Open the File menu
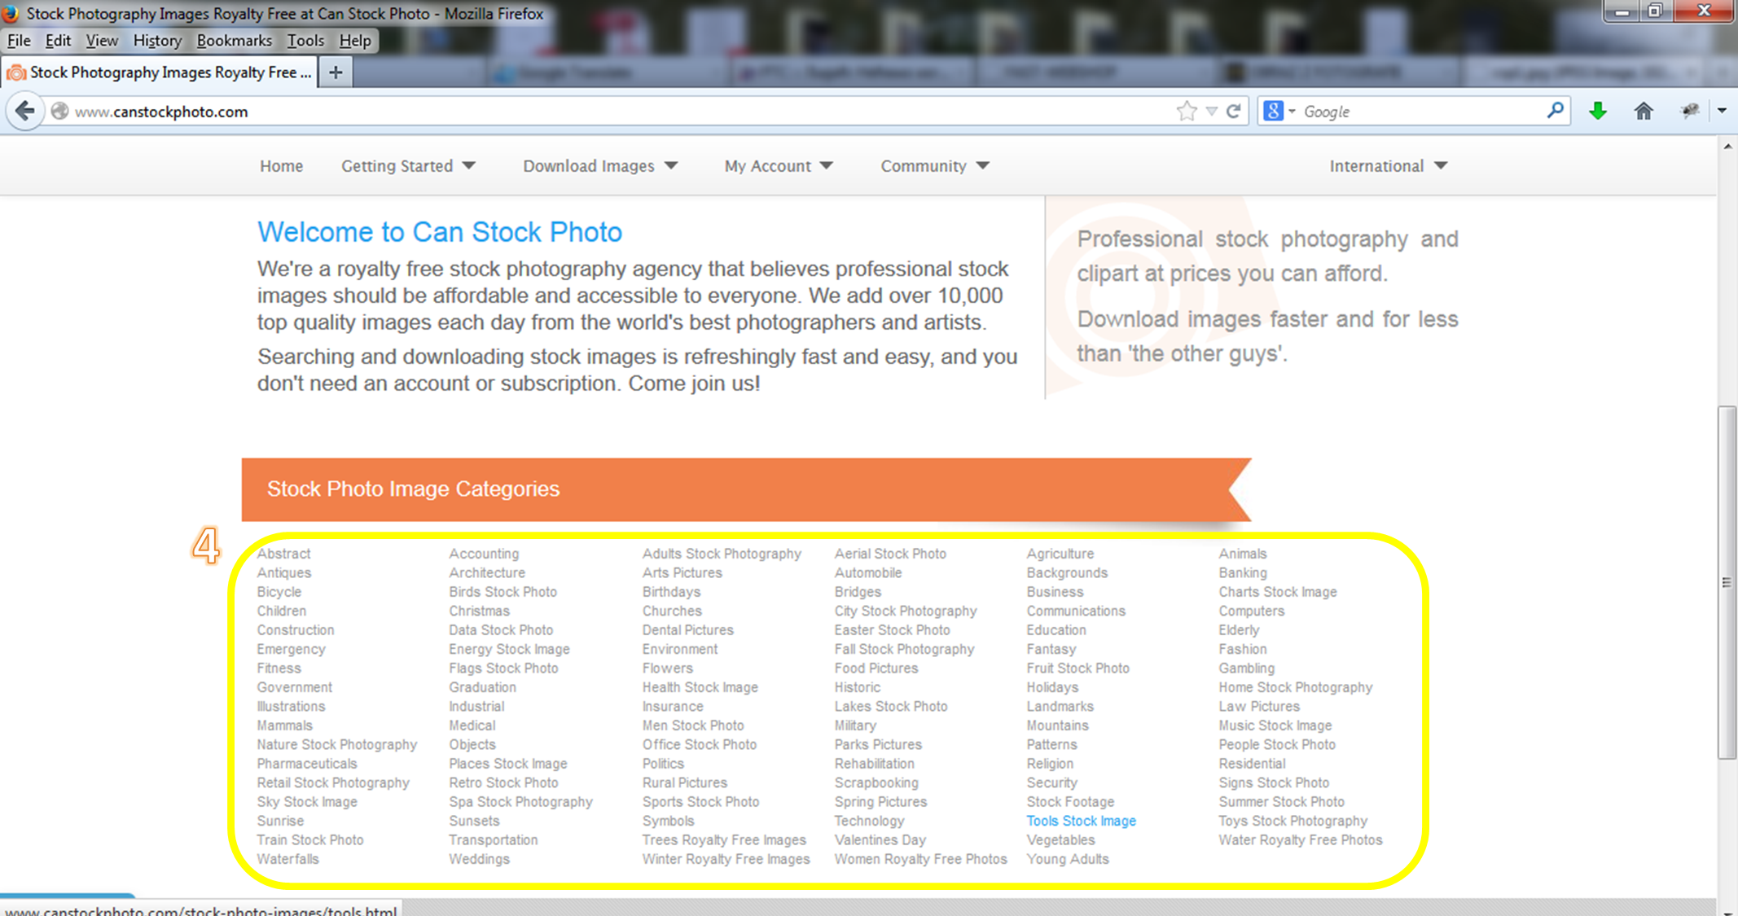Screen dimensions: 1738x916 (19, 41)
